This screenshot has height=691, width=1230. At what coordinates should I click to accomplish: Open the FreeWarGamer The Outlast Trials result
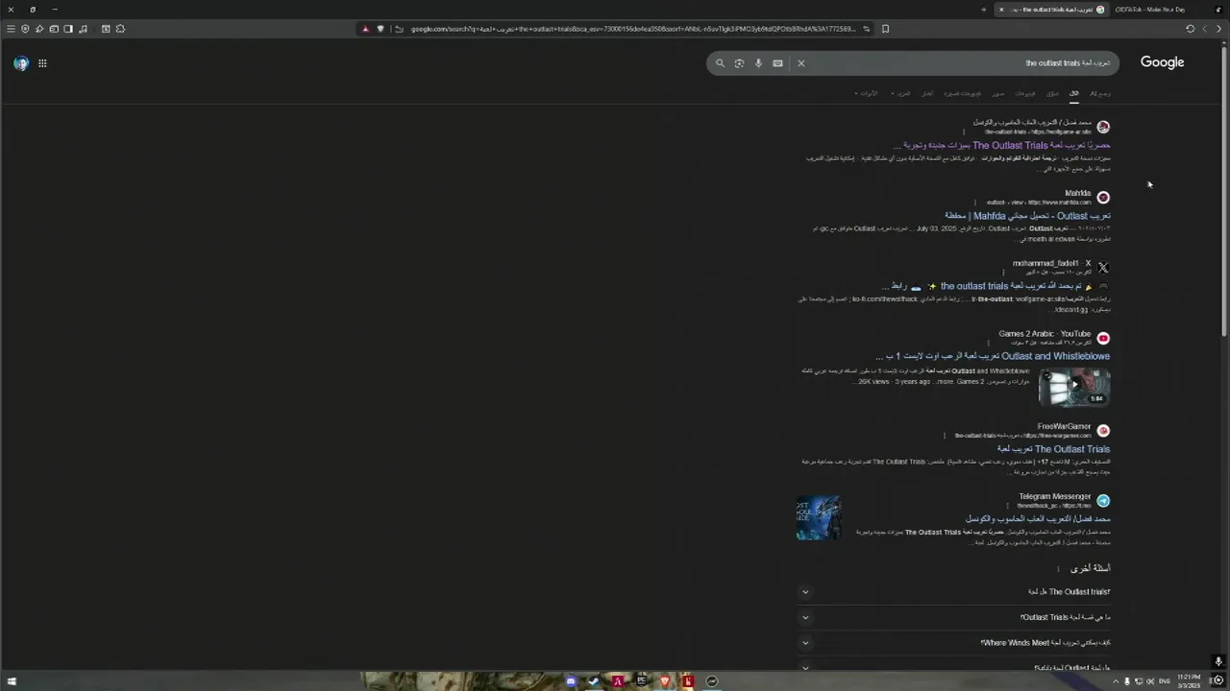[1053, 449]
